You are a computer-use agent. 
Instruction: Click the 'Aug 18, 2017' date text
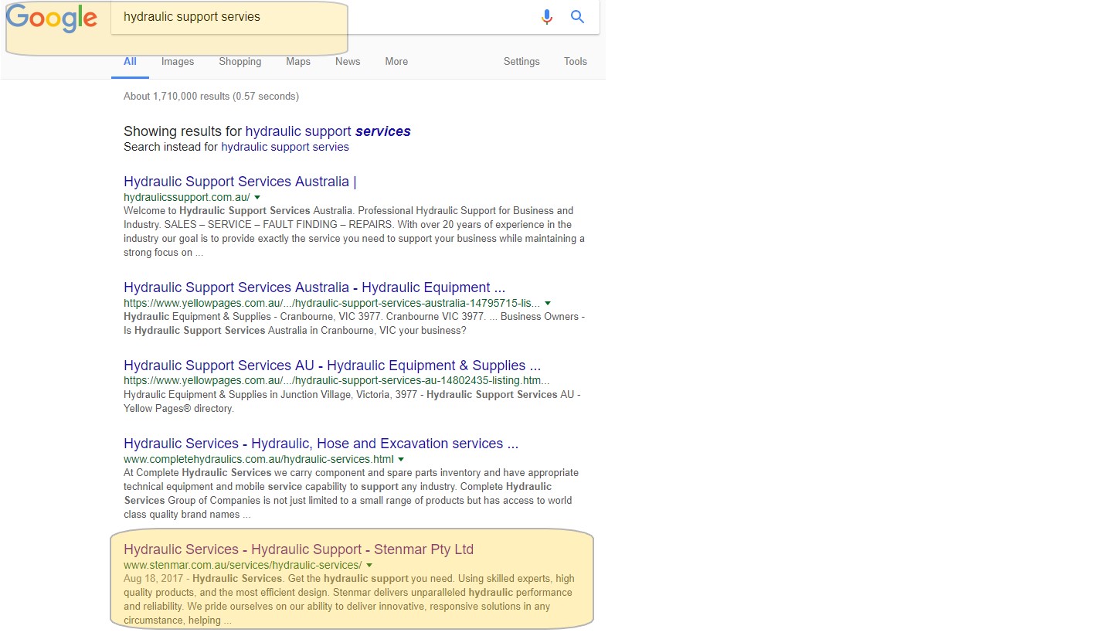153,579
